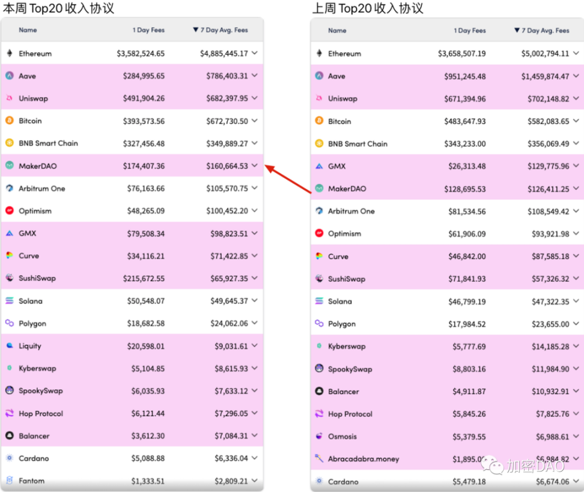This screenshot has height=492, width=584.
Task: Sort right table by Name column
Action: pos(337,31)
